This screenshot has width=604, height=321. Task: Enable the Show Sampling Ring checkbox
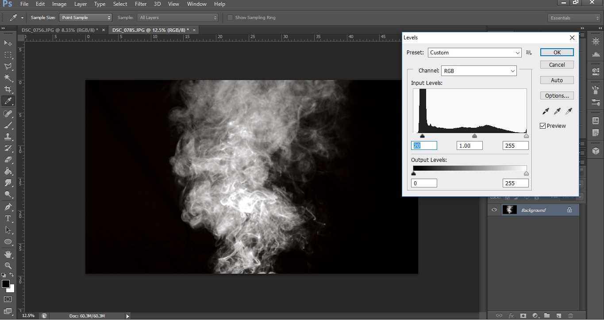(230, 18)
